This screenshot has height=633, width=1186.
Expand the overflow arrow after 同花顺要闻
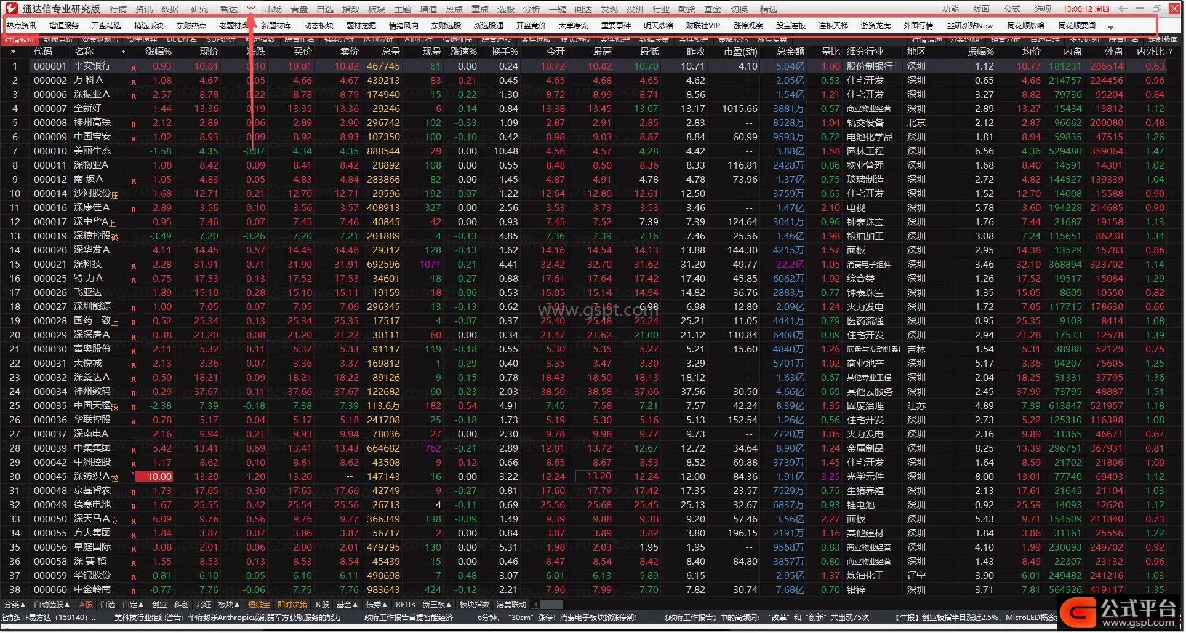coord(1110,27)
